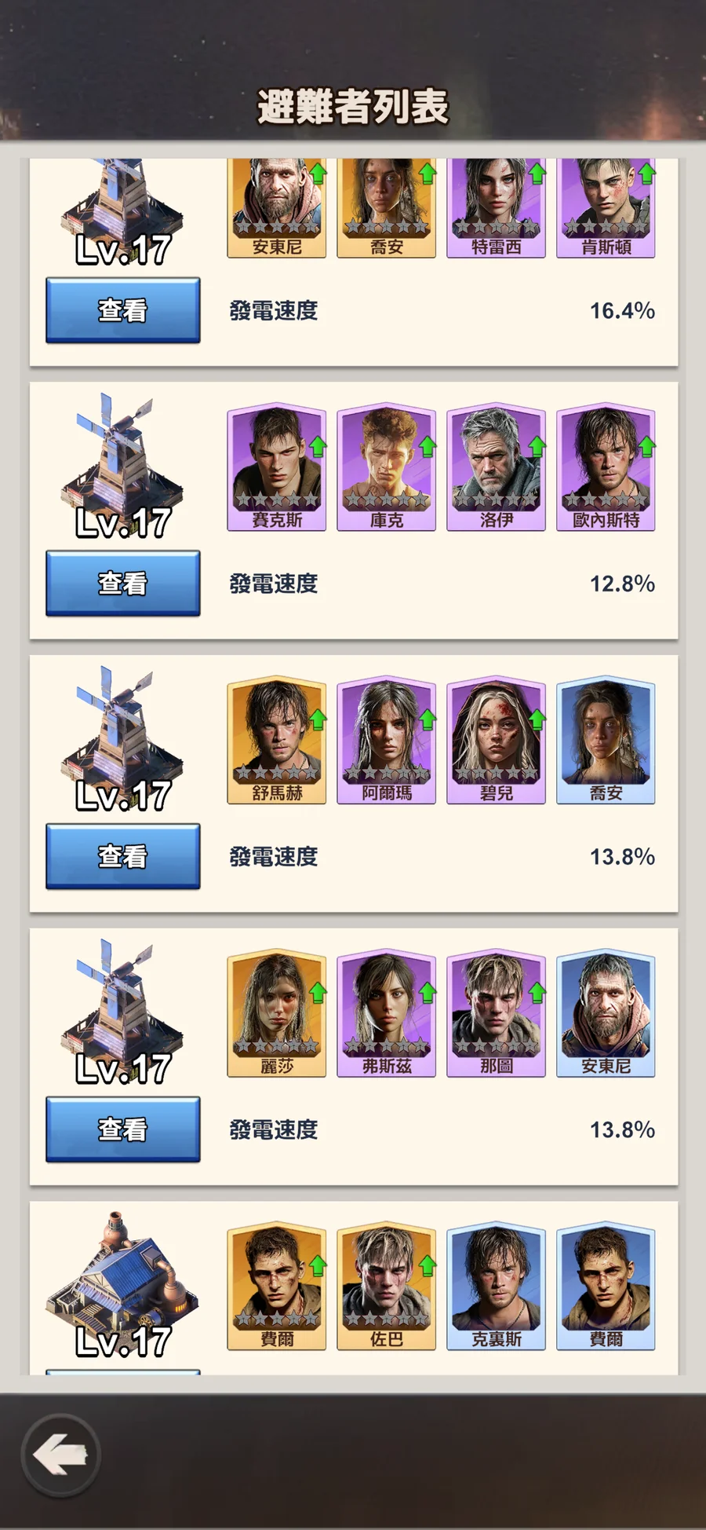Tap the 查看 button above 16.4% speed row
Viewport: 706px width, 1530px height.
122,310
